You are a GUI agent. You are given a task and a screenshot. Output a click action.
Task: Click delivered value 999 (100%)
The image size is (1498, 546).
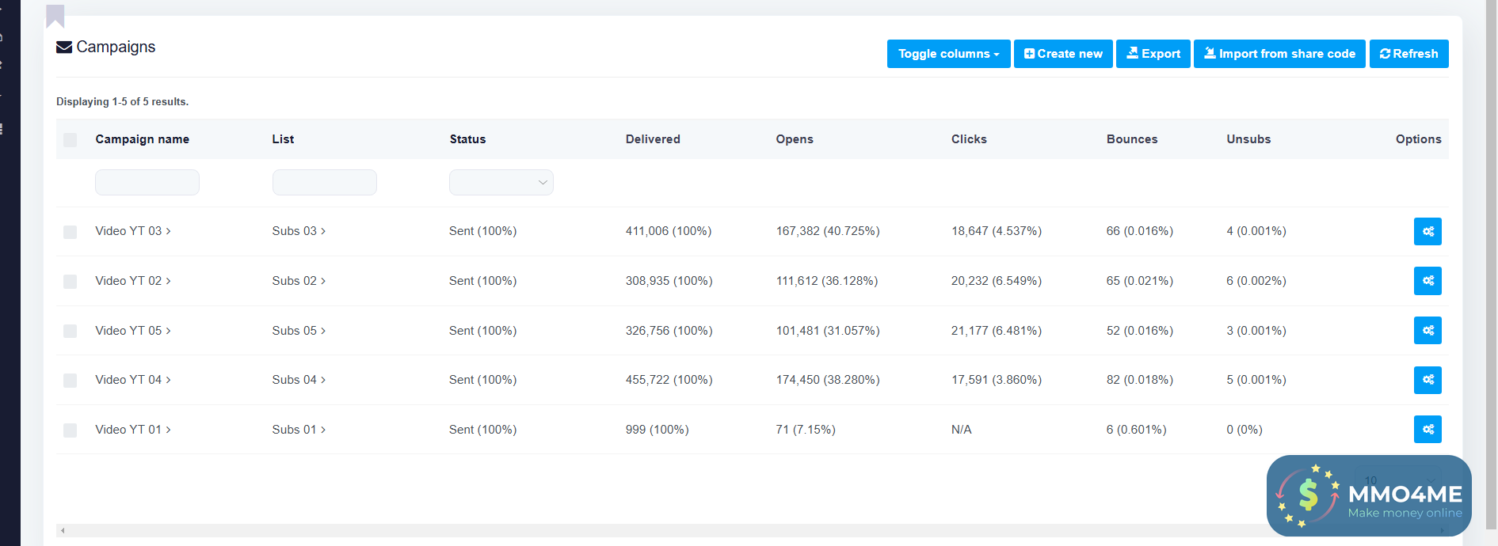pos(658,430)
